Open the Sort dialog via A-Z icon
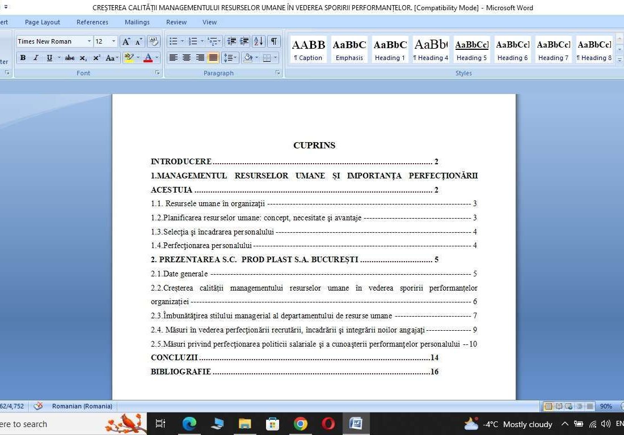624x435 pixels. (x=258, y=41)
